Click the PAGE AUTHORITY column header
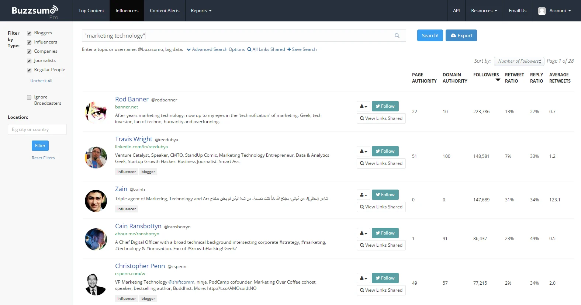The image size is (581, 305). [424, 78]
